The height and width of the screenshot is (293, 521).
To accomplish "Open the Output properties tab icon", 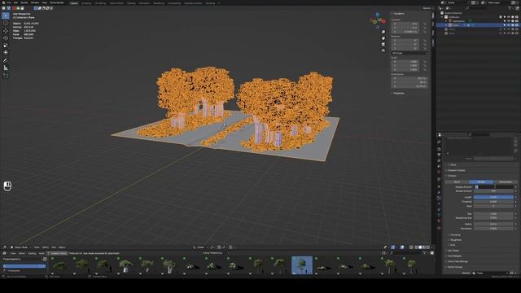I will 440,155.
